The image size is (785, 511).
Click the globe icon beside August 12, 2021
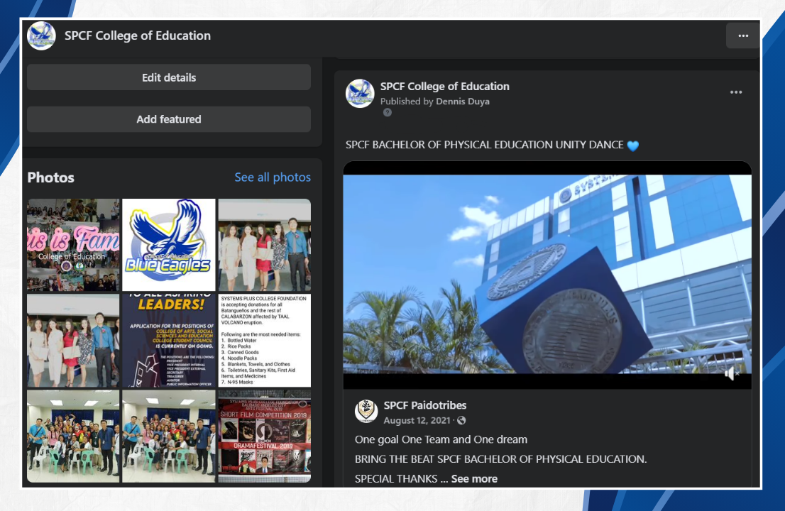point(461,420)
